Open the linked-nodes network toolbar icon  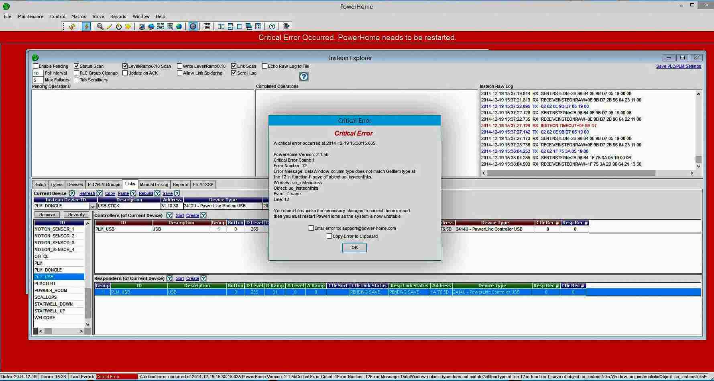(161, 26)
